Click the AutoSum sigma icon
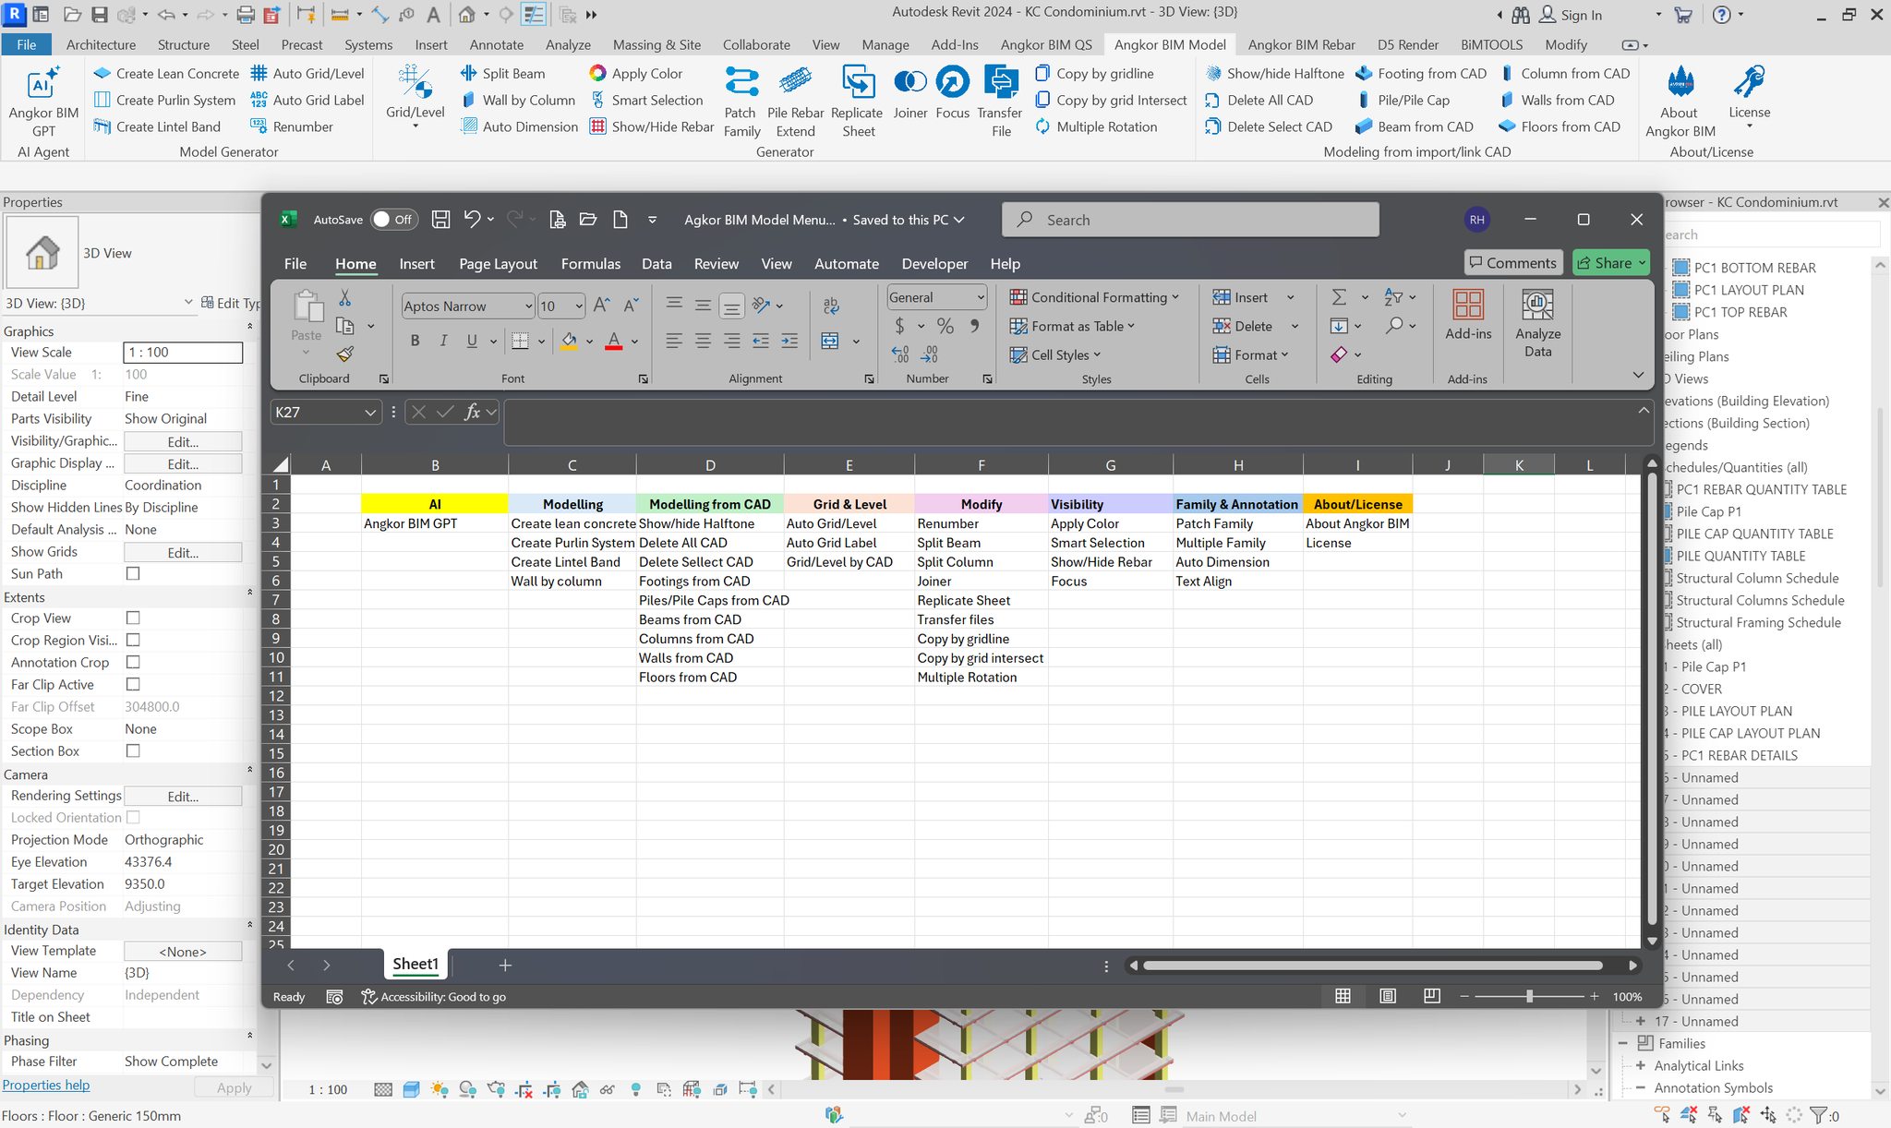 (1339, 297)
